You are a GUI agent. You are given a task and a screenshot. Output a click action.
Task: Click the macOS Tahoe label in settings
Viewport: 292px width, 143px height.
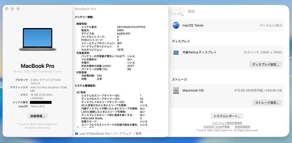pos(193,25)
